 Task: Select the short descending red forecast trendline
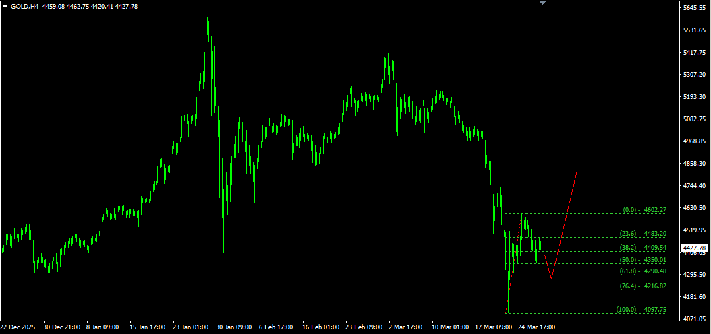point(548,267)
